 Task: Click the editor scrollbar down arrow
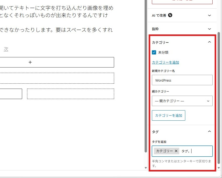click(x=146, y=168)
